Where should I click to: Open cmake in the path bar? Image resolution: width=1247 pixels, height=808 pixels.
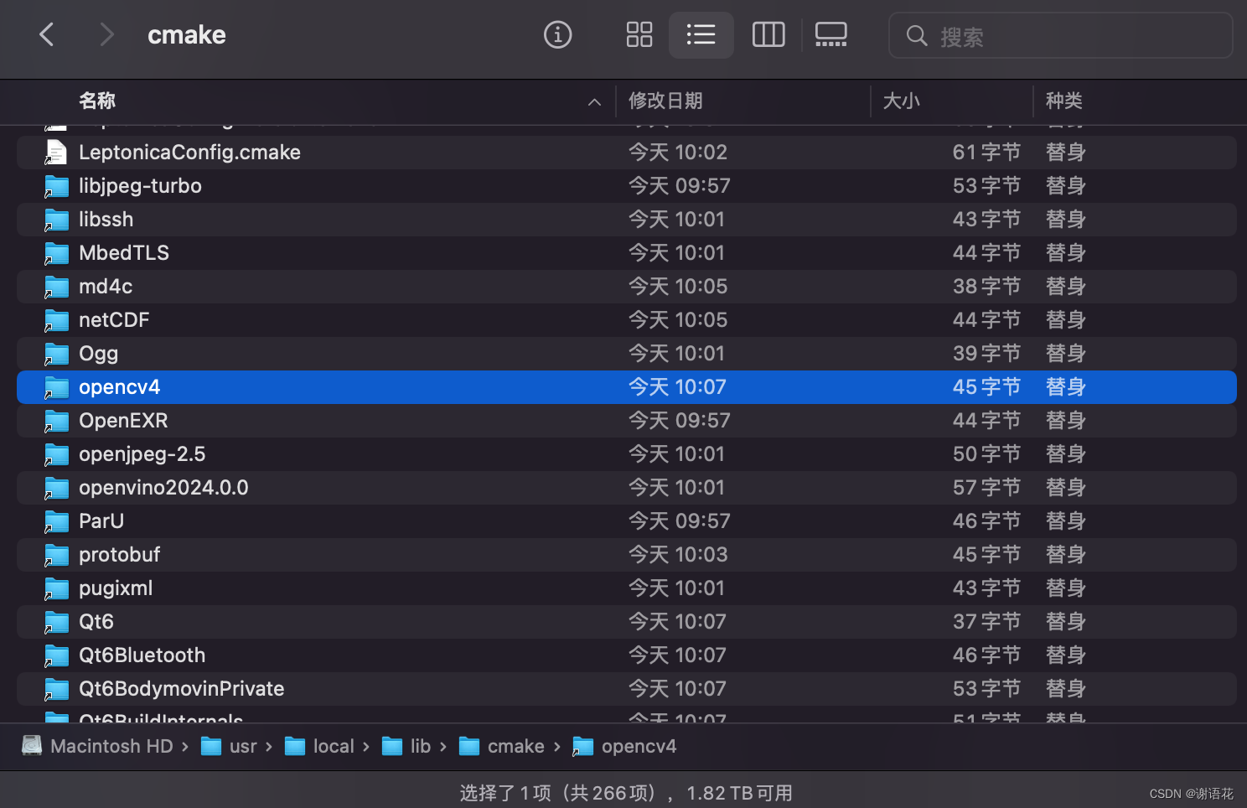(502, 746)
